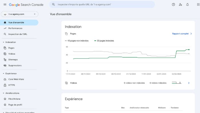This screenshot has width=200, height=113.
Task: Click the Inspection de l'URL magnifier icon
Action: (x=5, y=34)
